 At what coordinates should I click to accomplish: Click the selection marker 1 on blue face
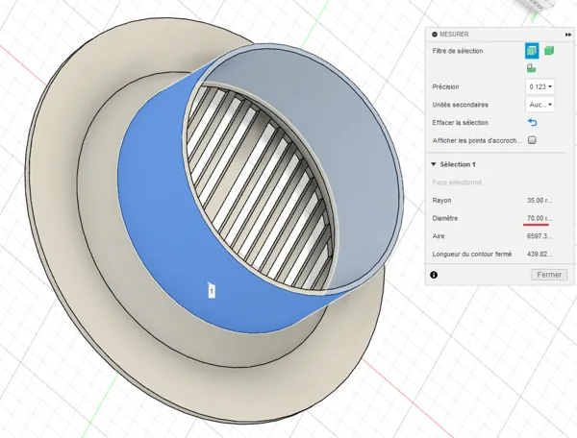point(212,291)
